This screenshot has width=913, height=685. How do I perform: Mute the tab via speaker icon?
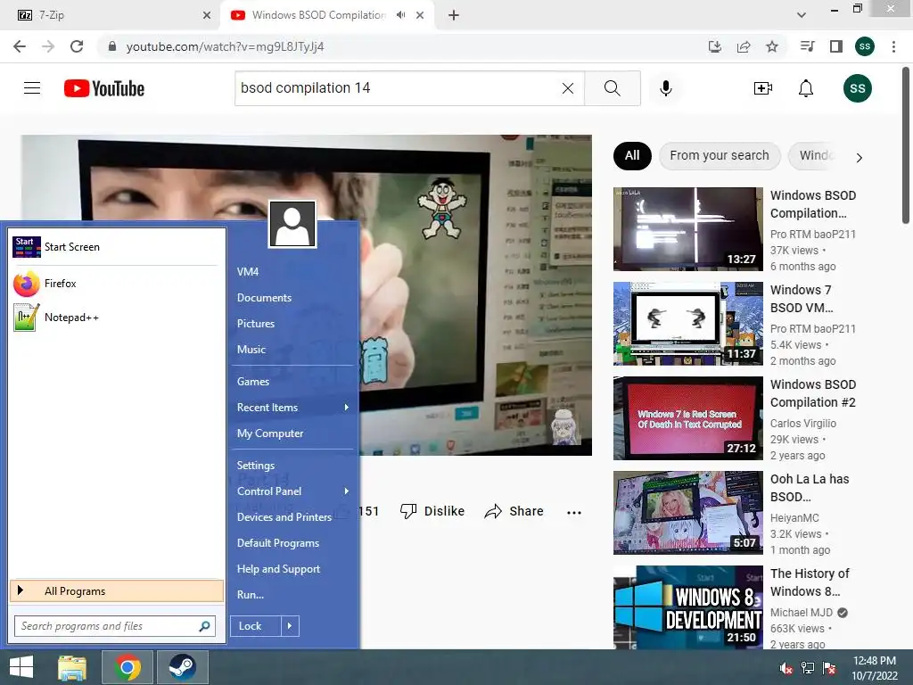click(x=400, y=15)
